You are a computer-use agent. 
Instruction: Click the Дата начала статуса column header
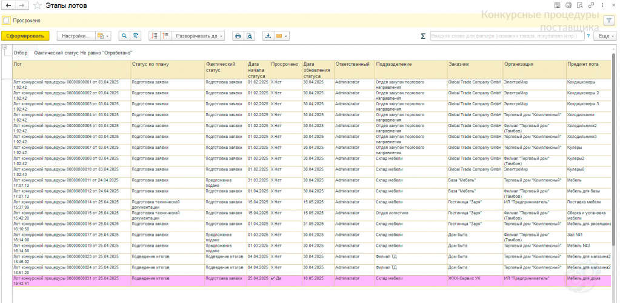click(x=259, y=70)
